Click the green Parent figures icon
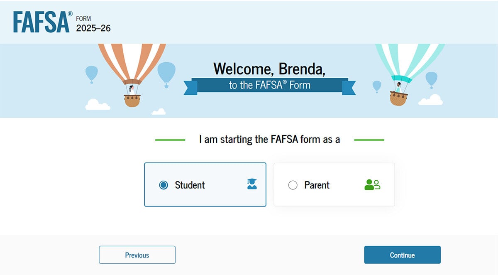This screenshot has height=275, width=498. coord(371,184)
